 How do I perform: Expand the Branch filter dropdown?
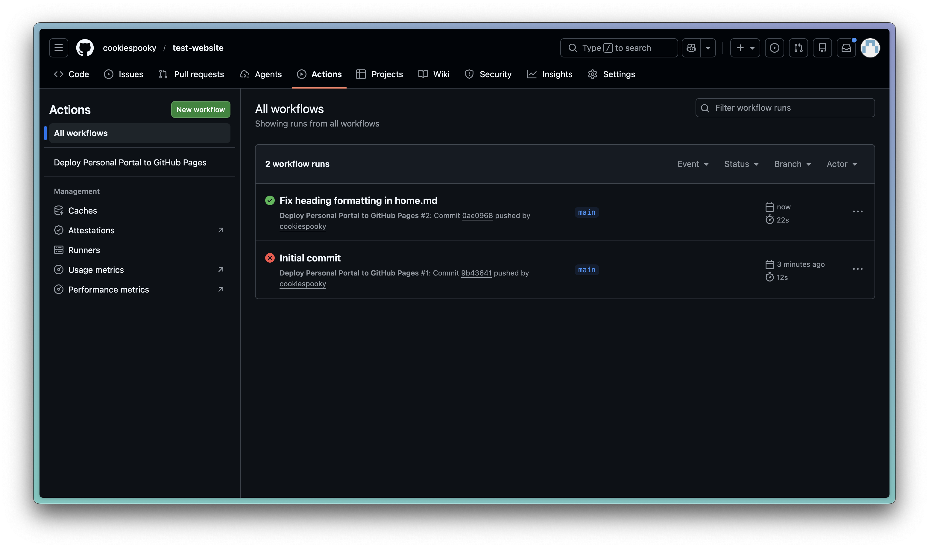792,164
